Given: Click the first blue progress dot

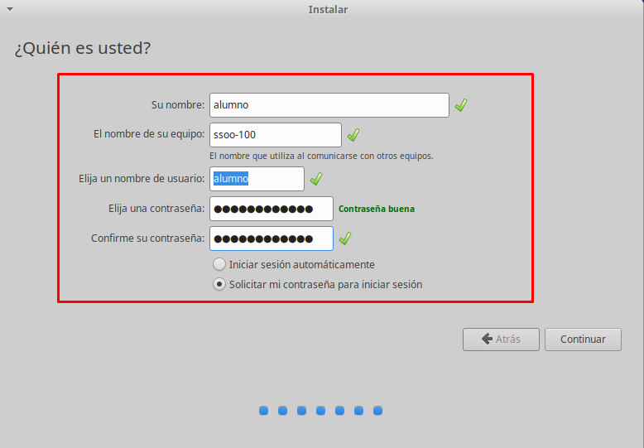Looking at the screenshot, I should pos(263,410).
